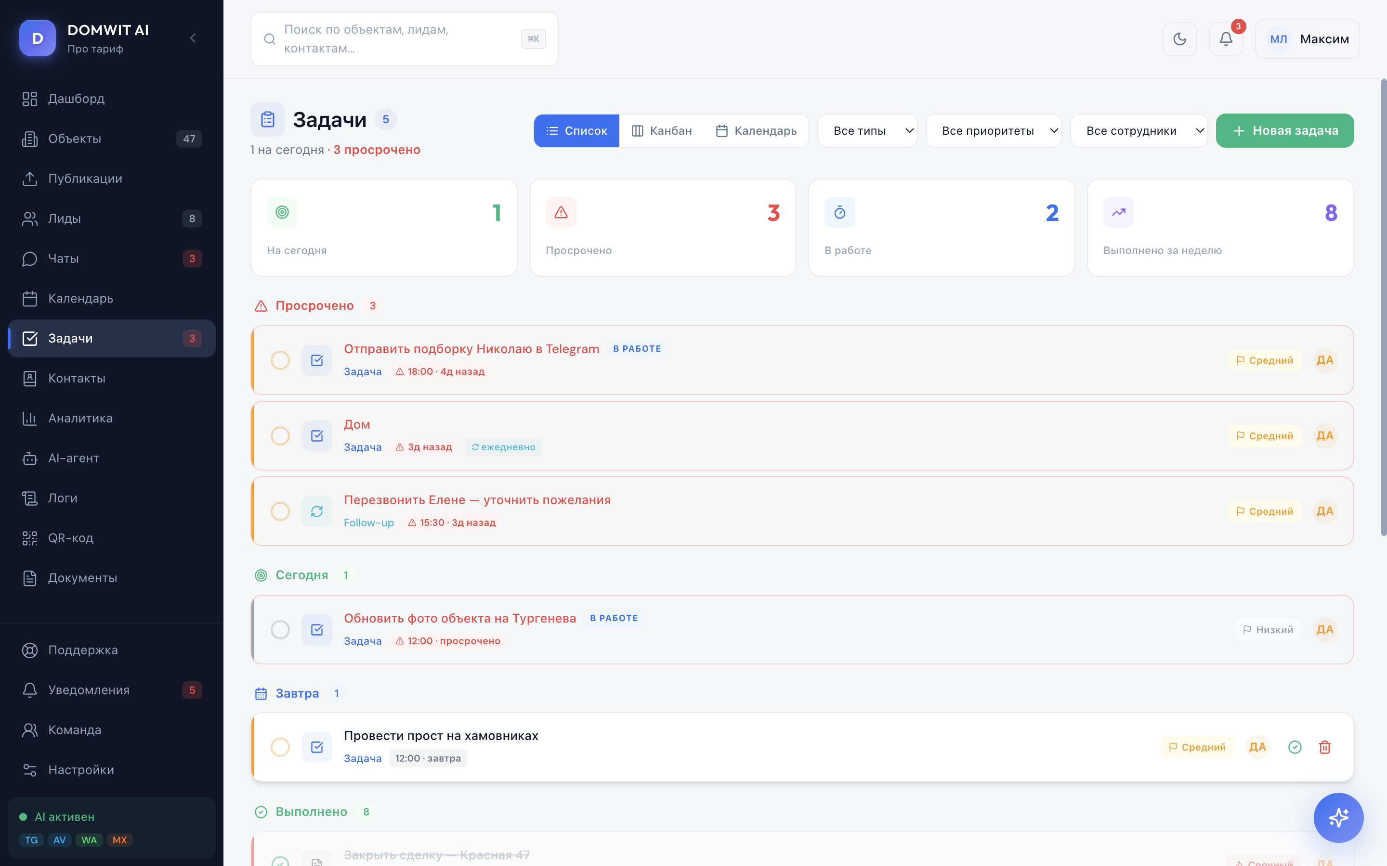
Task: Check off the Дом task circle
Action: pyautogui.click(x=280, y=436)
